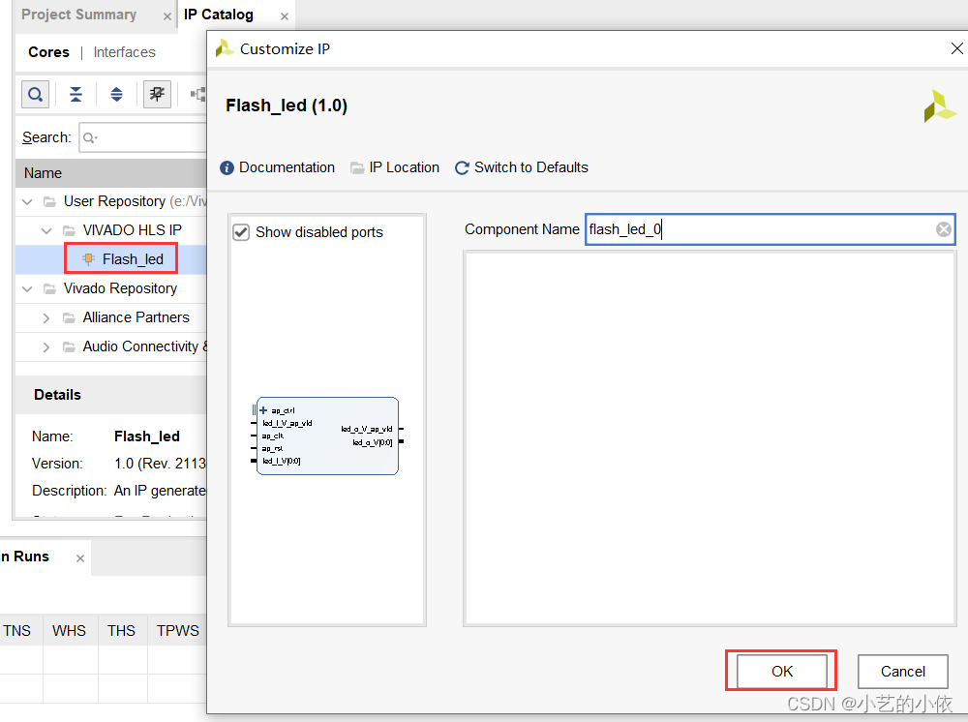This screenshot has height=722, width=968.
Task: Click Switch to Defaults
Action: [x=530, y=167]
